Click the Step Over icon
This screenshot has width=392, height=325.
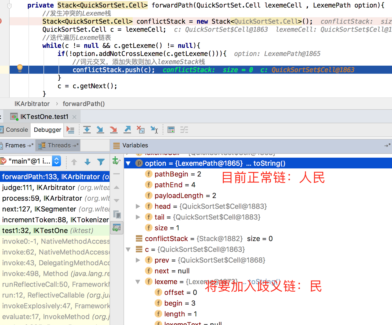point(87,130)
